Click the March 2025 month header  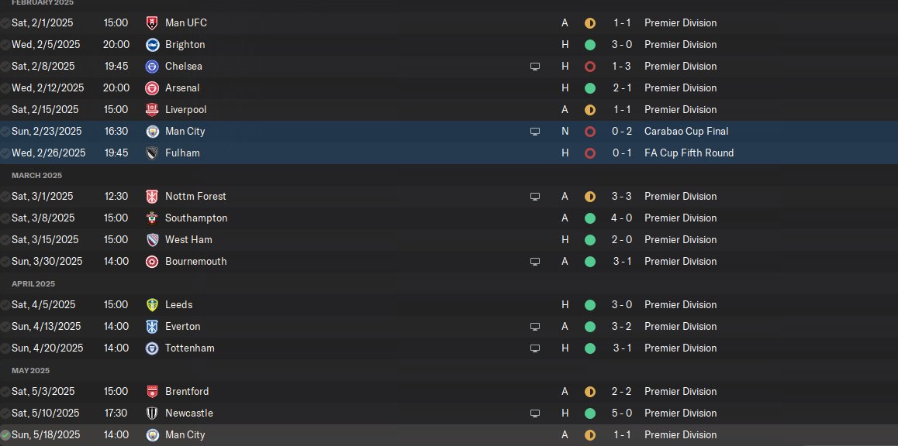pyautogui.click(x=37, y=176)
